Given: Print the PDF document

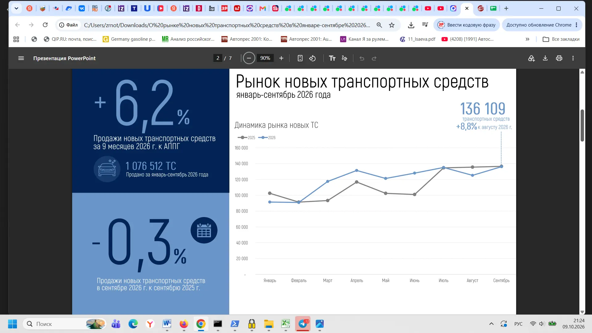Looking at the screenshot, I should click(x=559, y=58).
